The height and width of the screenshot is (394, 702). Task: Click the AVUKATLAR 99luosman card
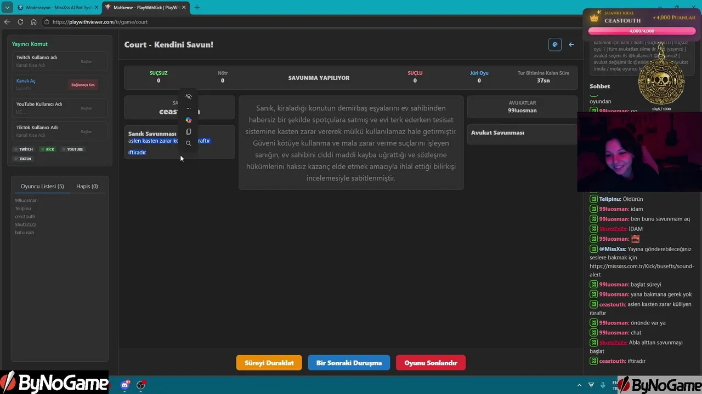point(522,107)
